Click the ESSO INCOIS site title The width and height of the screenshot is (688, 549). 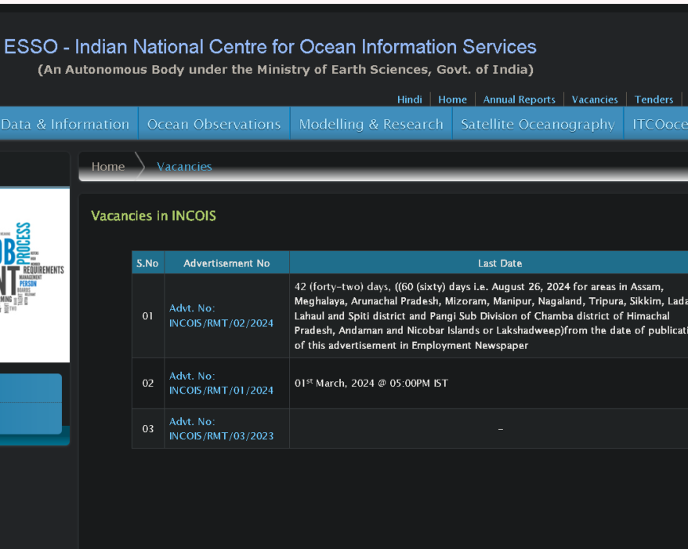pyautogui.click(x=270, y=46)
